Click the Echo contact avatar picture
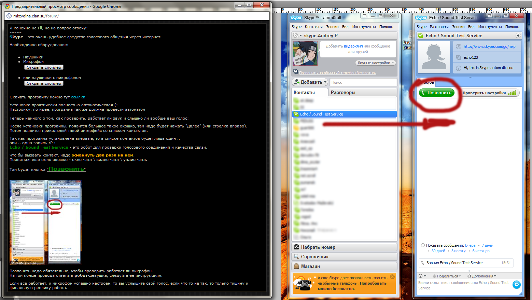532x300 pixels. click(x=434, y=57)
